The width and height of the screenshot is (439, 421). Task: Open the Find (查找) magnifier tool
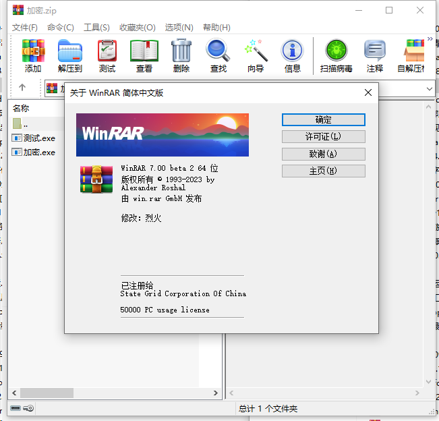[x=218, y=55]
